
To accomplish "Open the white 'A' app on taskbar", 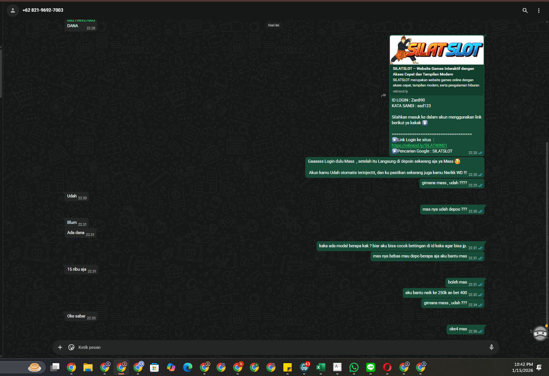I will pyautogui.click(x=337, y=367).
